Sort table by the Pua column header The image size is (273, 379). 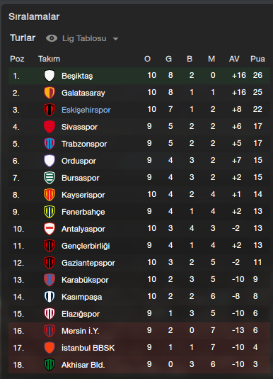click(257, 59)
